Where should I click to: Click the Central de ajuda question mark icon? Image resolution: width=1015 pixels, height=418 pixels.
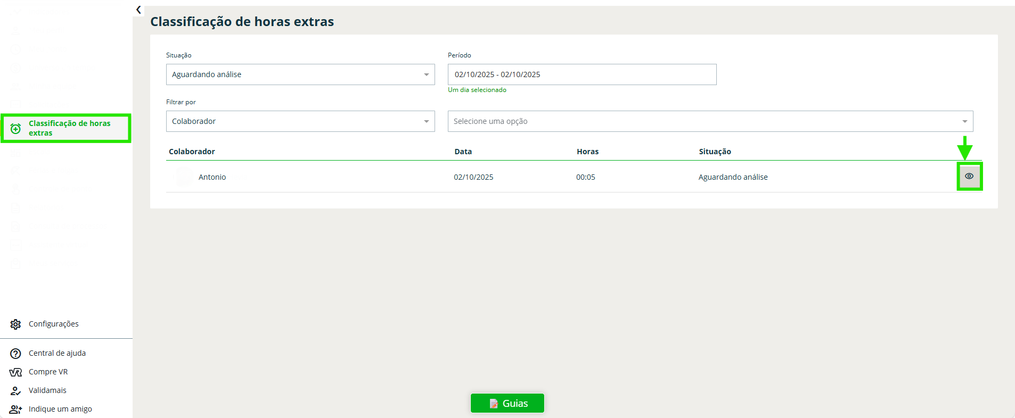15,354
